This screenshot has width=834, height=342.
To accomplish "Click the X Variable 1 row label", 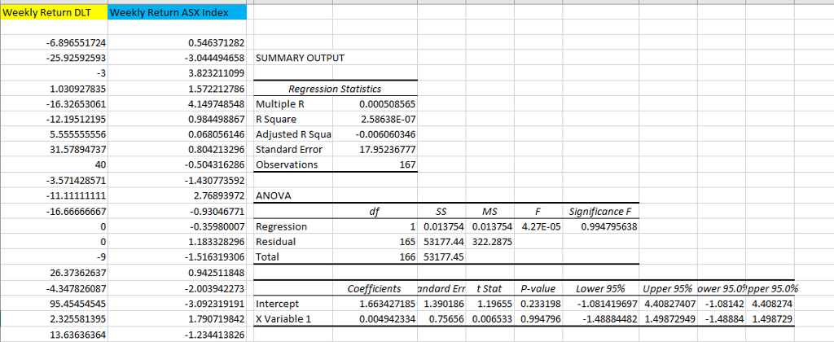I will (283, 320).
